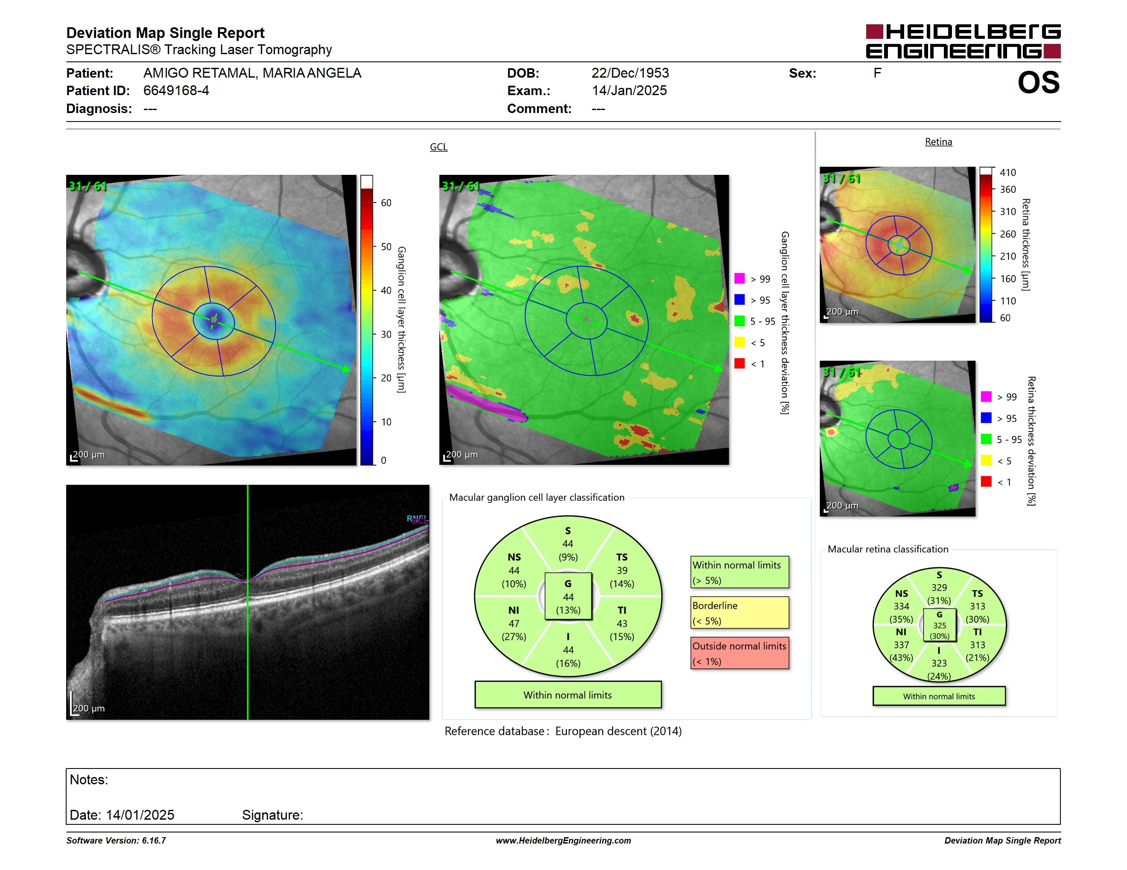1127x870 pixels.
Task: Select retina sector NI 337 (43%)
Action: coord(901,645)
